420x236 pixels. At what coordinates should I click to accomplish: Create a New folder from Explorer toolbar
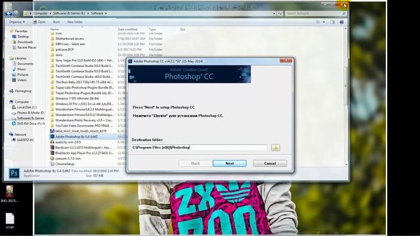tap(75, 22)
